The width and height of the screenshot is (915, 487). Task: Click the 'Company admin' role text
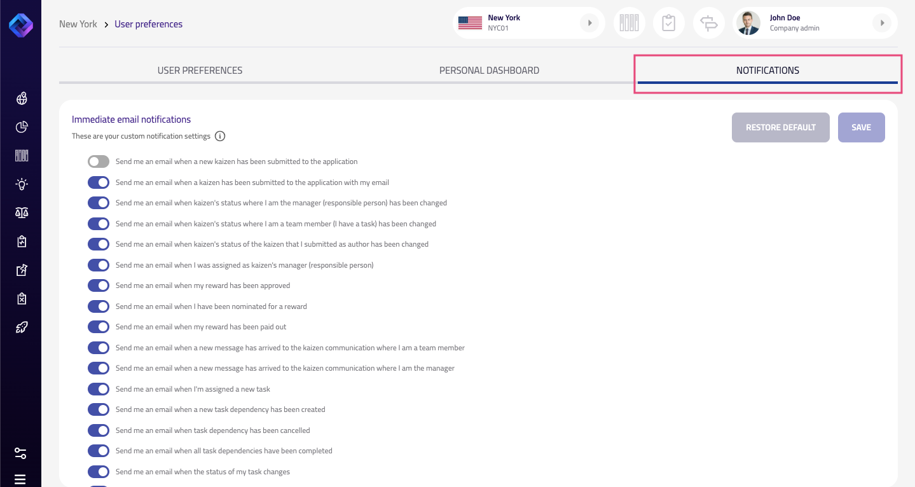coord(794,29)
